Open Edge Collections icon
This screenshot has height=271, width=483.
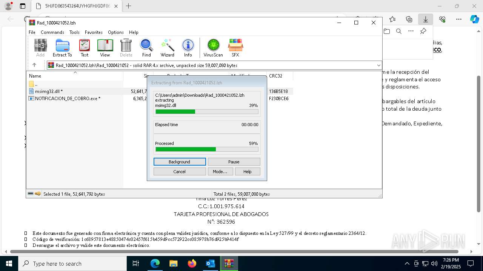409,19
